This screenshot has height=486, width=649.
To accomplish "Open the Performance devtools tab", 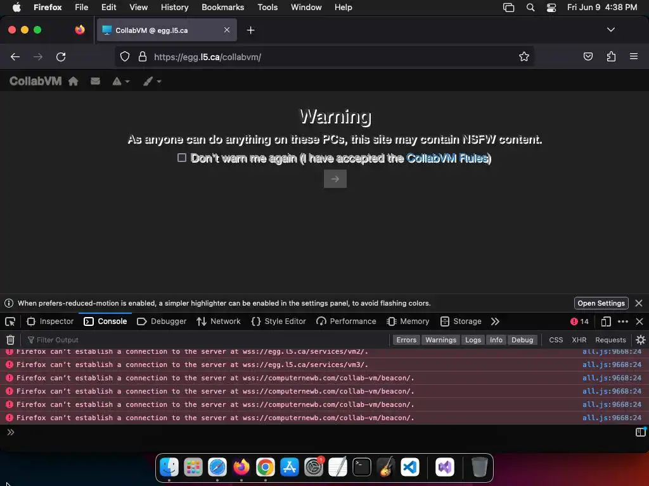I will [x=346, y=321].
